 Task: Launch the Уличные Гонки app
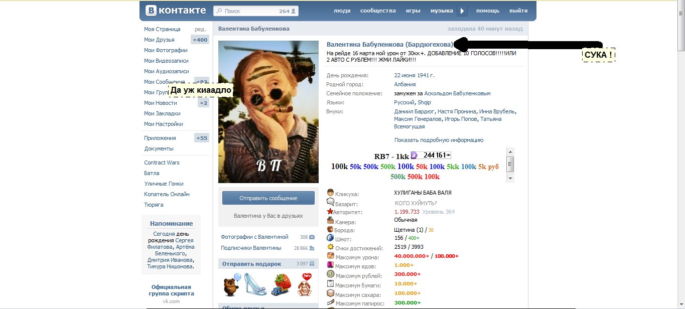[164, 184]
